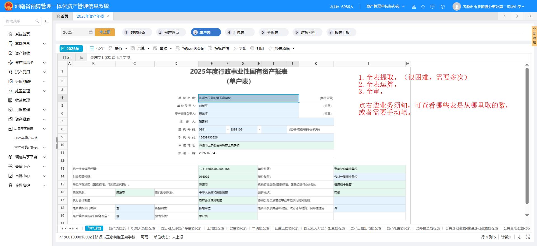
Task: Go to step 4 汇总表
Action: [x=240, y=32]
